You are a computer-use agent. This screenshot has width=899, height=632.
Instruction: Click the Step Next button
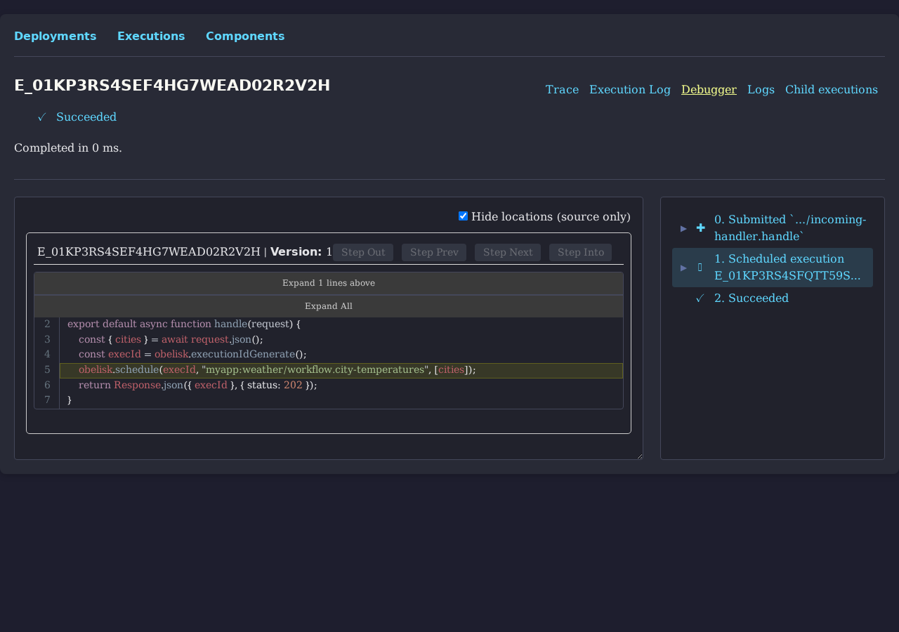(507, 252)
